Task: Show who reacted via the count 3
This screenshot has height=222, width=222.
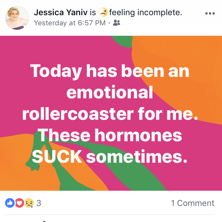Action: pyautogui.click(x=39, y=203)
